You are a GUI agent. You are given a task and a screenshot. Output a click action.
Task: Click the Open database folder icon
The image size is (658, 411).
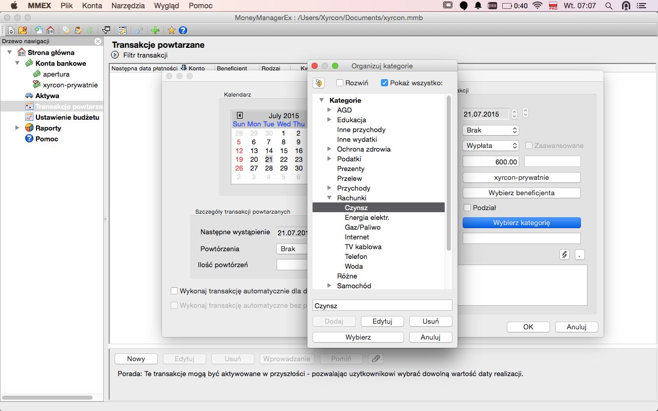pos(22,30)
